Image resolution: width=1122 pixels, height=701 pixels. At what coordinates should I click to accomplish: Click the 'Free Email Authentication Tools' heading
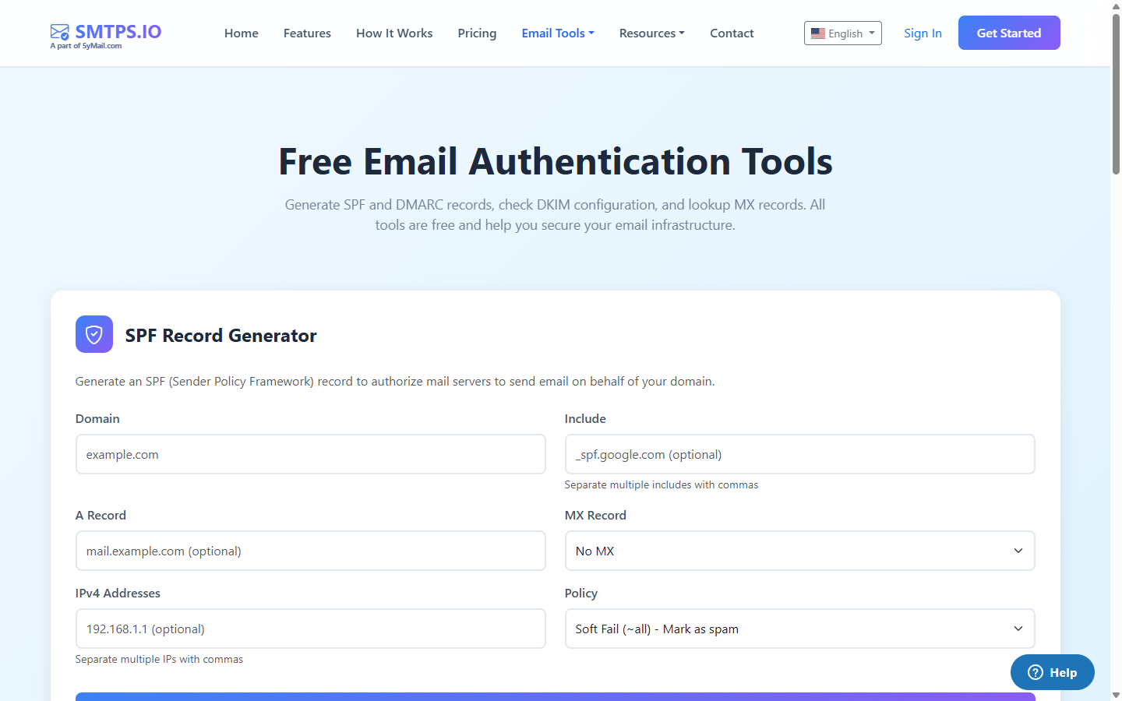click(556, 162)
